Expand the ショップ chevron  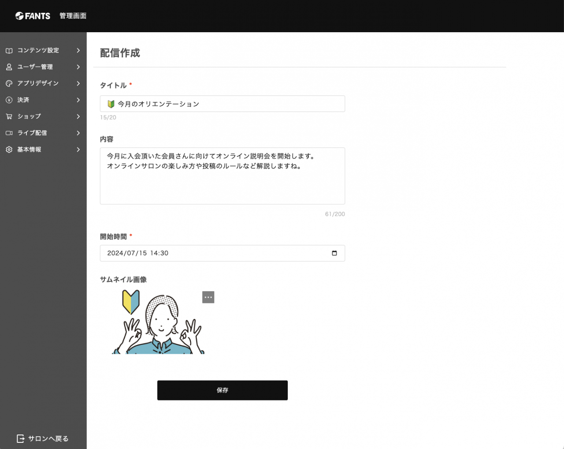click(x=78, y=116)
